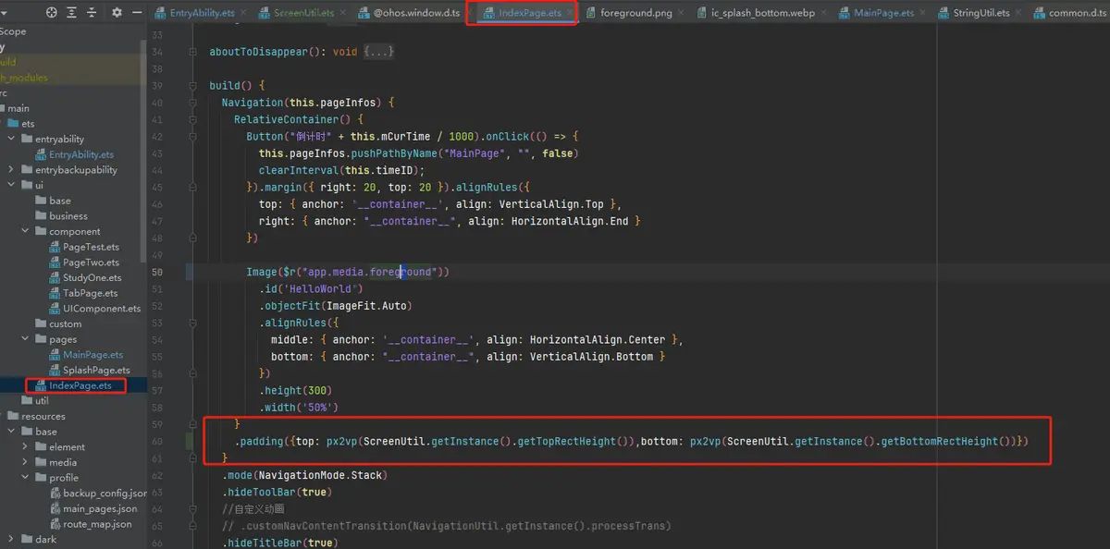Close the MainPage.ets tab
Viewport: 1110px width, 549px height.
tap(924, 13)
